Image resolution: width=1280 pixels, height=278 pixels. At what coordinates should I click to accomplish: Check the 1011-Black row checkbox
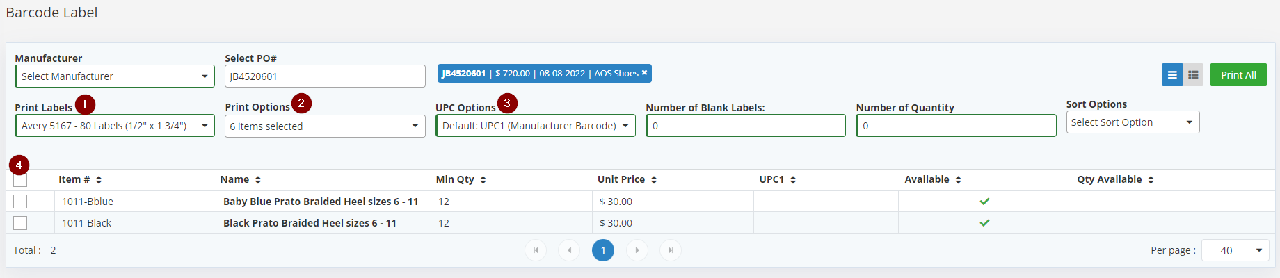(x=20, y=223)
